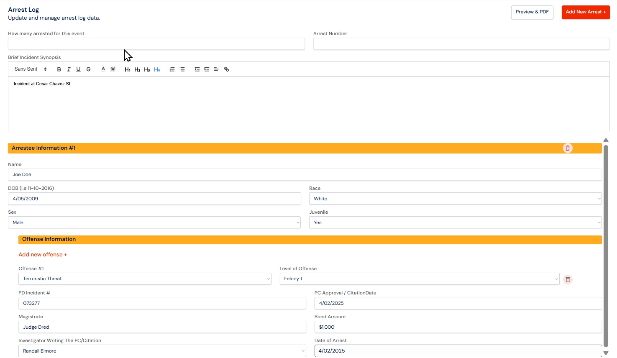Click the Date of Arrest field
617x358 pixels.
pyautogui.click(x=458, y=351)
